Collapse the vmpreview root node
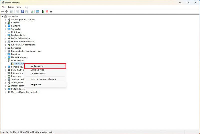The height and width of the screenshot is (134, 200). click(2, 16)
